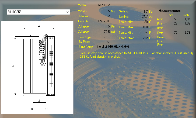Click the Bmm value 26 mm
Viewport: 196px width, 118px height.
(176, 23)
